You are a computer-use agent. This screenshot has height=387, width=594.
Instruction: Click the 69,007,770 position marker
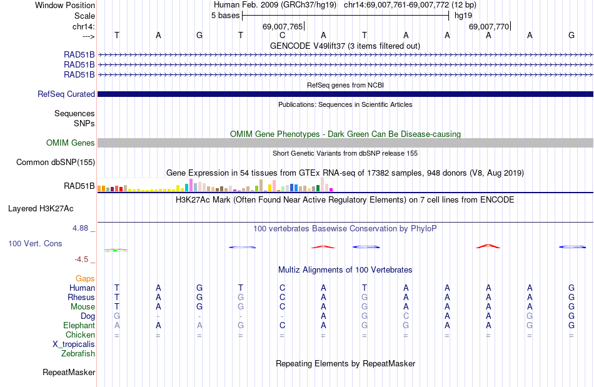tap(489, 26)
